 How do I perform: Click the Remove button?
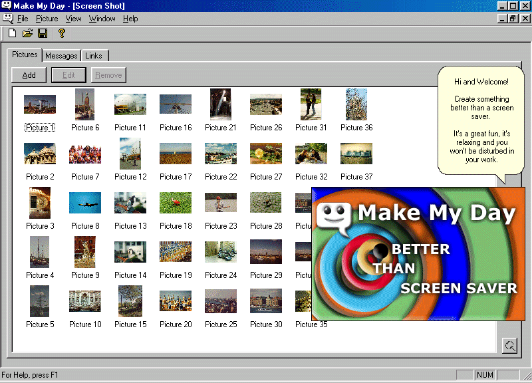108,75
